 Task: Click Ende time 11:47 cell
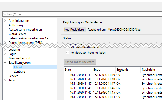click(104, 84)
